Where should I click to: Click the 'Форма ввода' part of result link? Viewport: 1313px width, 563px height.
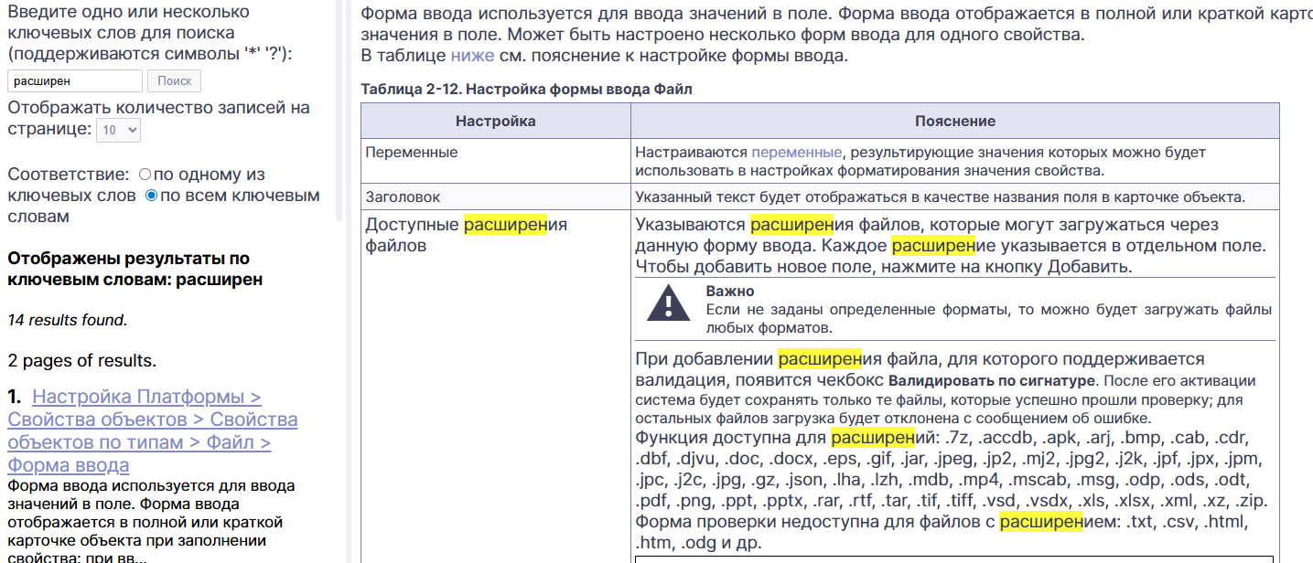[x=69, y=465]
